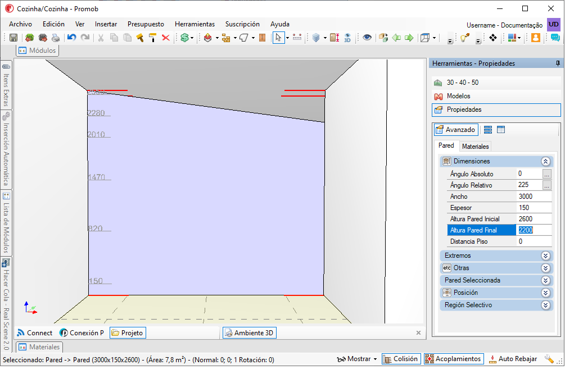
Task: Click the light bulb icon in the toolbar
Action: click(465, 38)
